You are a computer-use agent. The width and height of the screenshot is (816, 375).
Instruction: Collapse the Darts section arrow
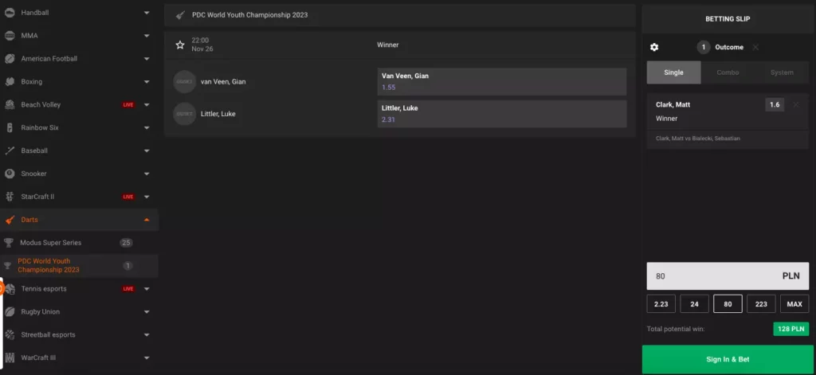[147, 220]
